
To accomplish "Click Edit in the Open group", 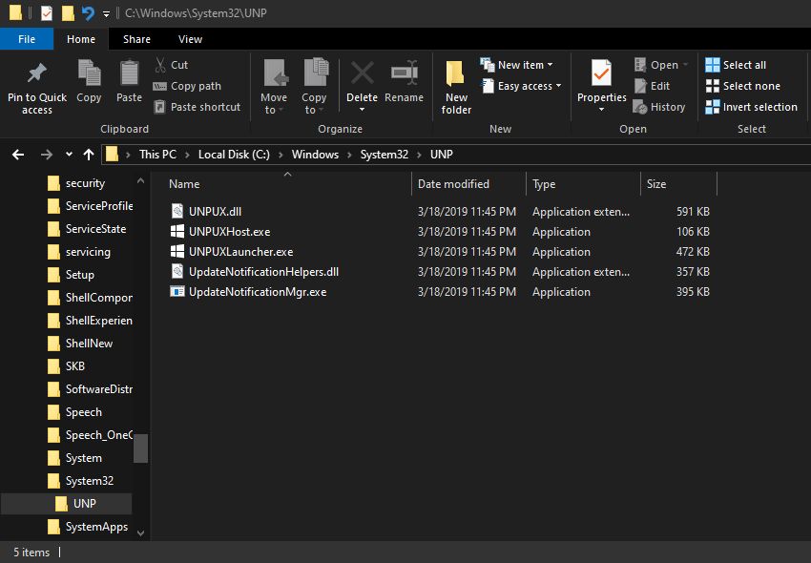I will [x=653, y=86].
